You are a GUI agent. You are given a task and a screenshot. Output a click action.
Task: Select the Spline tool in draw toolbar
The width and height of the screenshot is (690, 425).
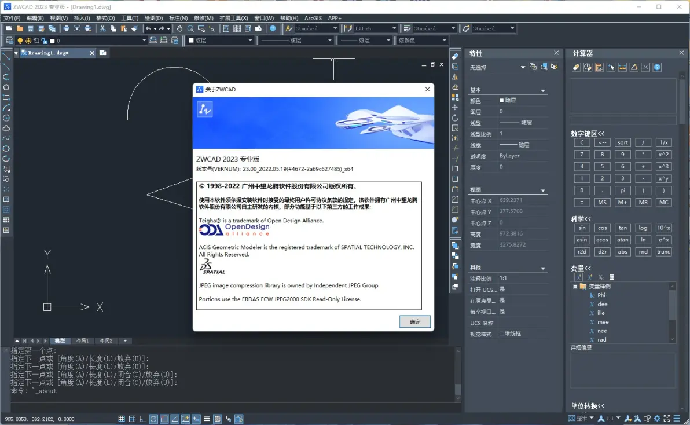coord(6,138)
